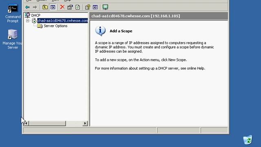Click the header chad-aa1cd04678.cwhesse.com [192.168.1.105]
This screenshot has height=147, width=261.
[136, 16]
